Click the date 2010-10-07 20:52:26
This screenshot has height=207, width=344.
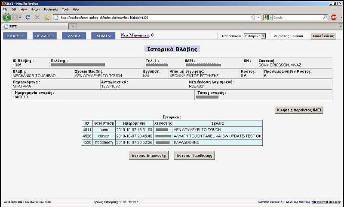click(x=134, y=142)
